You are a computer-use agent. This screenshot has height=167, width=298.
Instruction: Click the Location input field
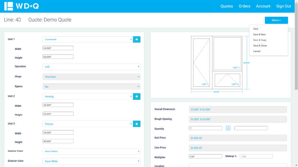point(238,165)
